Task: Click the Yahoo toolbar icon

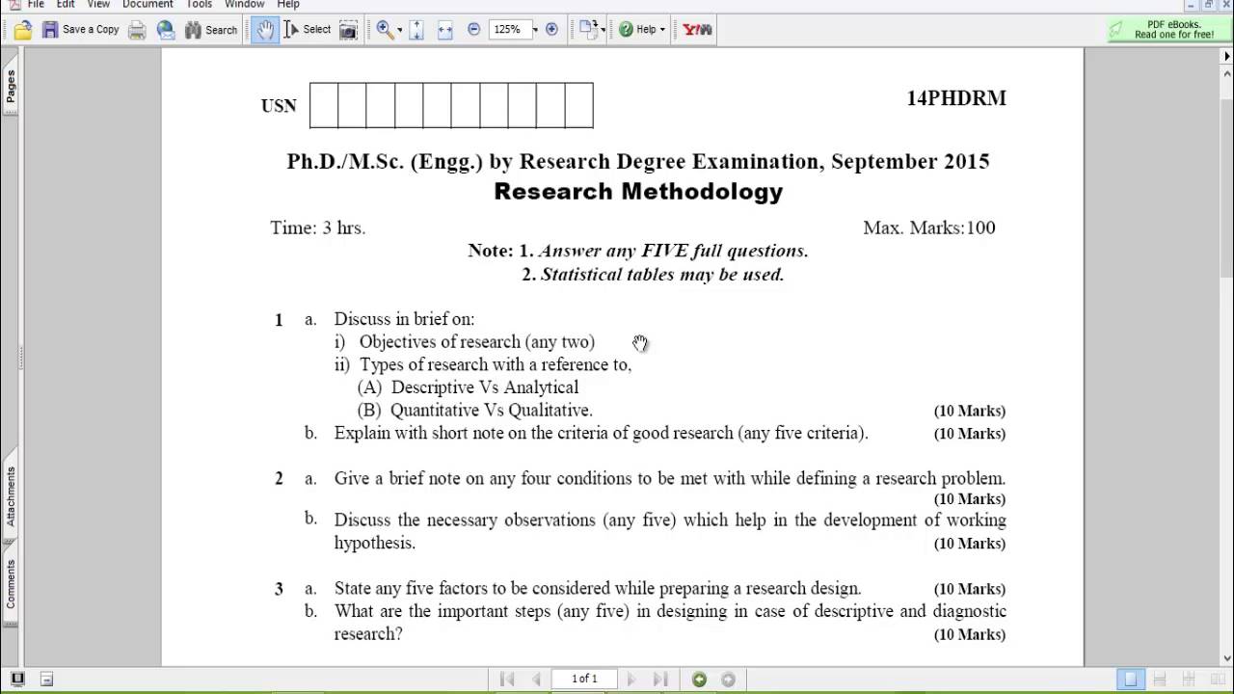Action: [697, 30]
